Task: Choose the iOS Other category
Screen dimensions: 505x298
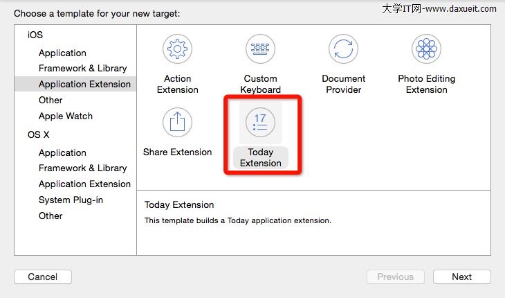Action: pyautogui.click(x=50, y=100)
